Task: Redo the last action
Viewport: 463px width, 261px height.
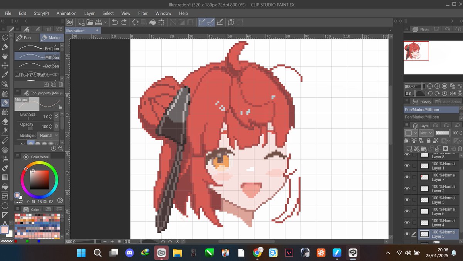Action: coord(123,22)
